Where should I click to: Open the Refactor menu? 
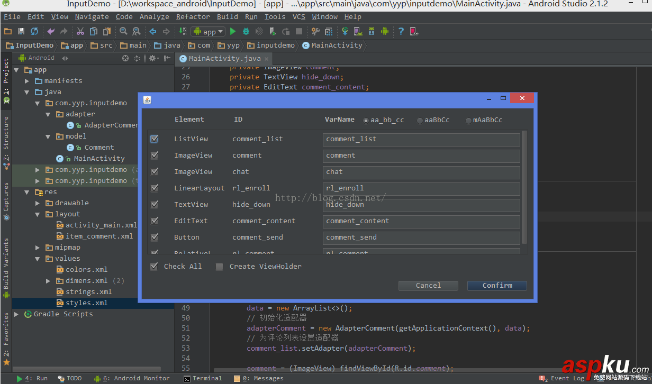pos(193,17)
